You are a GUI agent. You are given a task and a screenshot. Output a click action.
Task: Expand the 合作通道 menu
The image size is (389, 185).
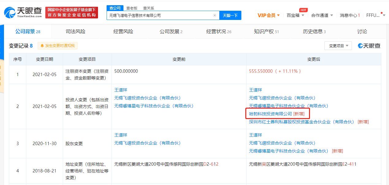coord(322,15)
